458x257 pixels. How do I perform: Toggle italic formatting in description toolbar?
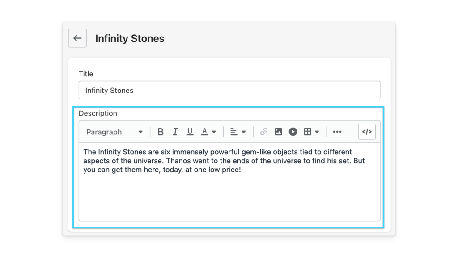(x=175, y=132)
